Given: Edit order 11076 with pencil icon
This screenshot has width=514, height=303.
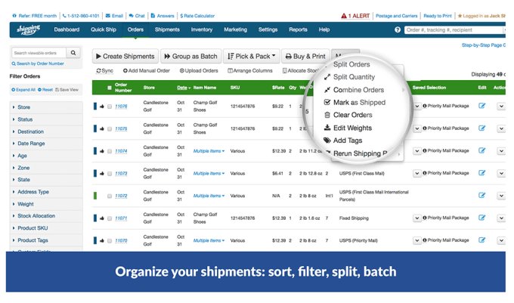Looking at the screenshot, I should pos(481,106).
